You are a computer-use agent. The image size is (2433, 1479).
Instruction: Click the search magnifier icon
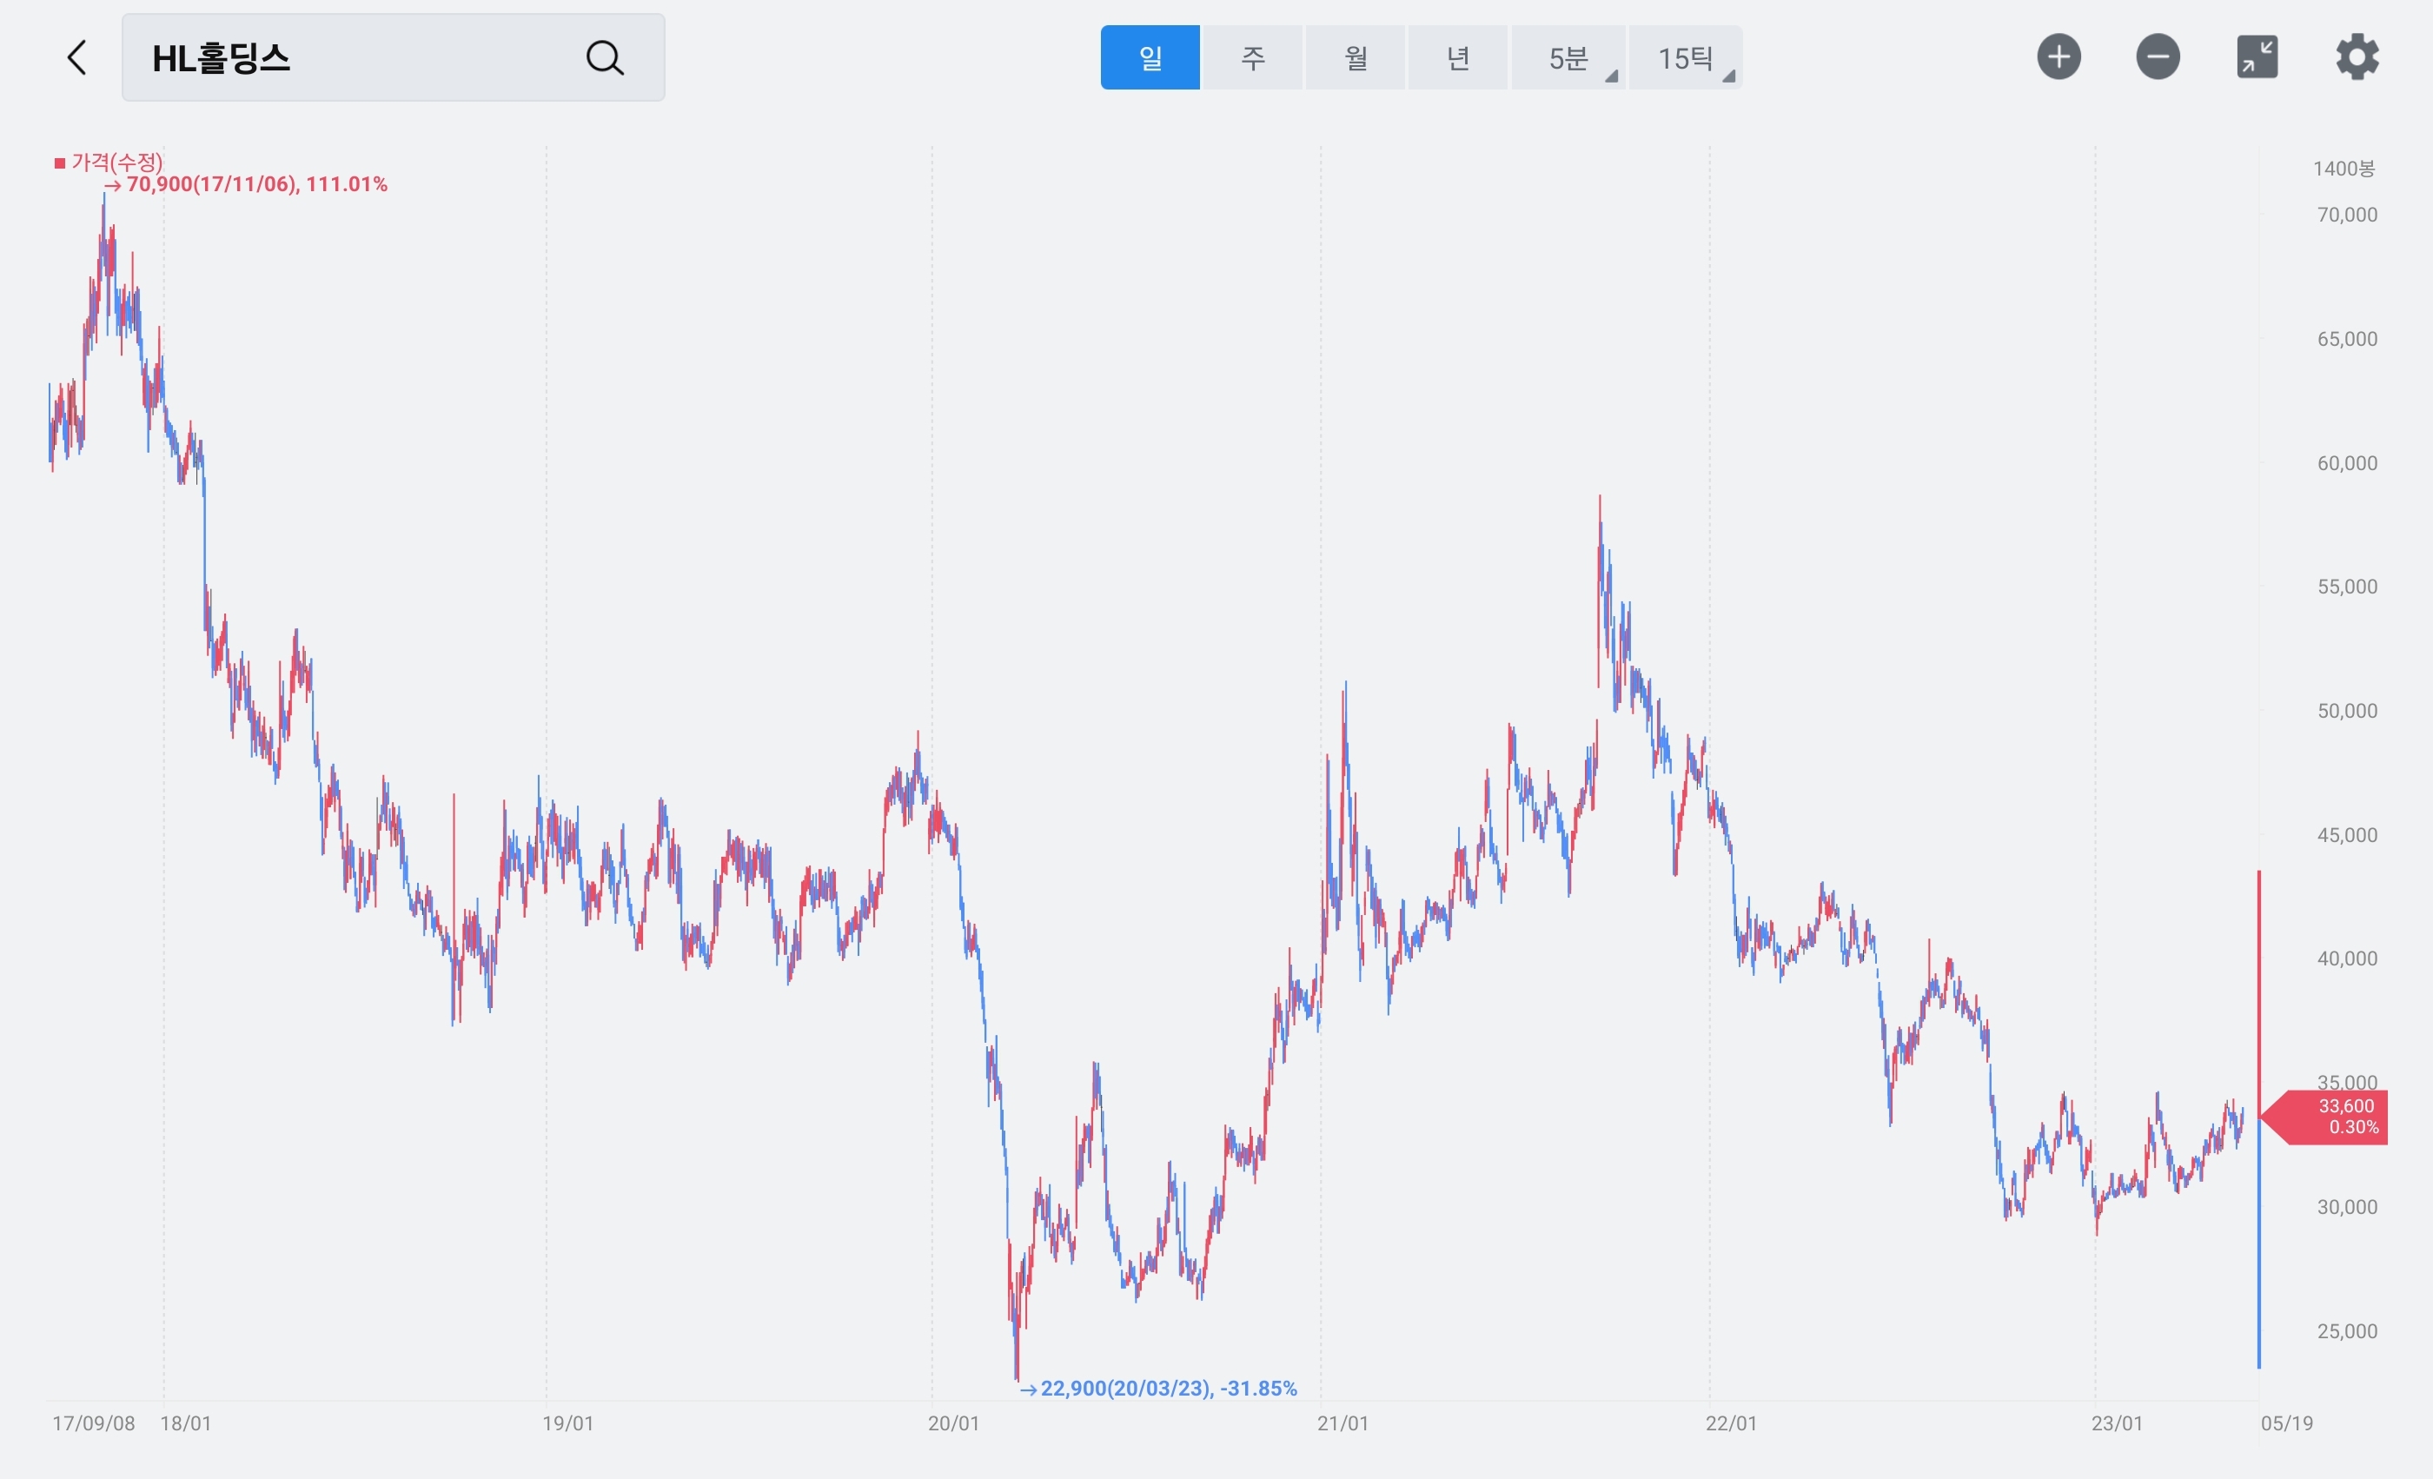[x=604, y=57]
